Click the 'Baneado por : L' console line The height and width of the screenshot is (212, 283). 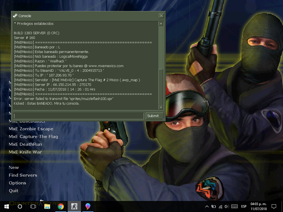pyautogui.click(x=37, y=47)
